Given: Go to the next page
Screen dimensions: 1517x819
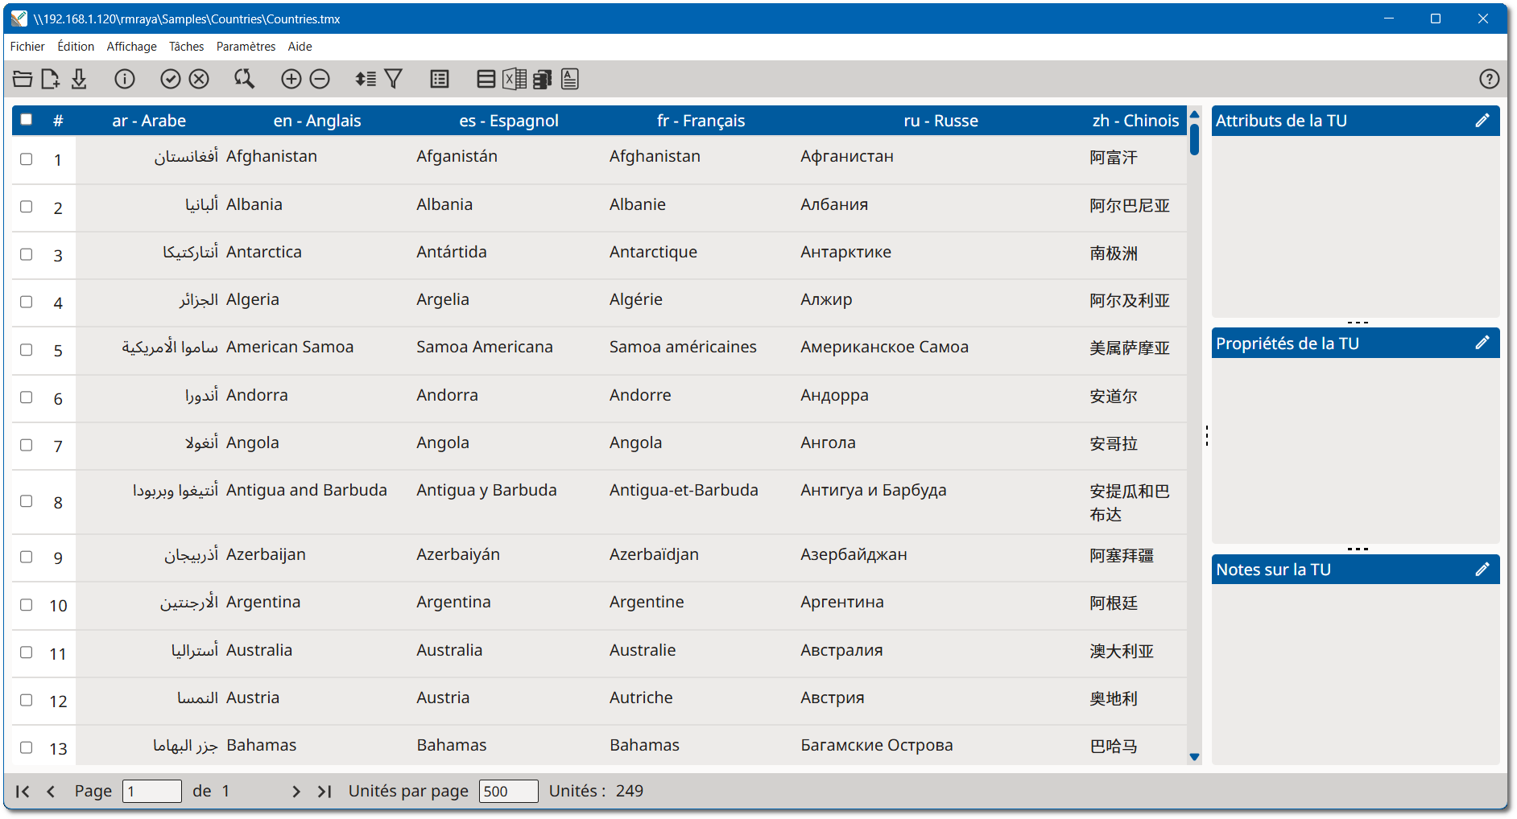Looking at the screenshot, I should click(296, 792).
